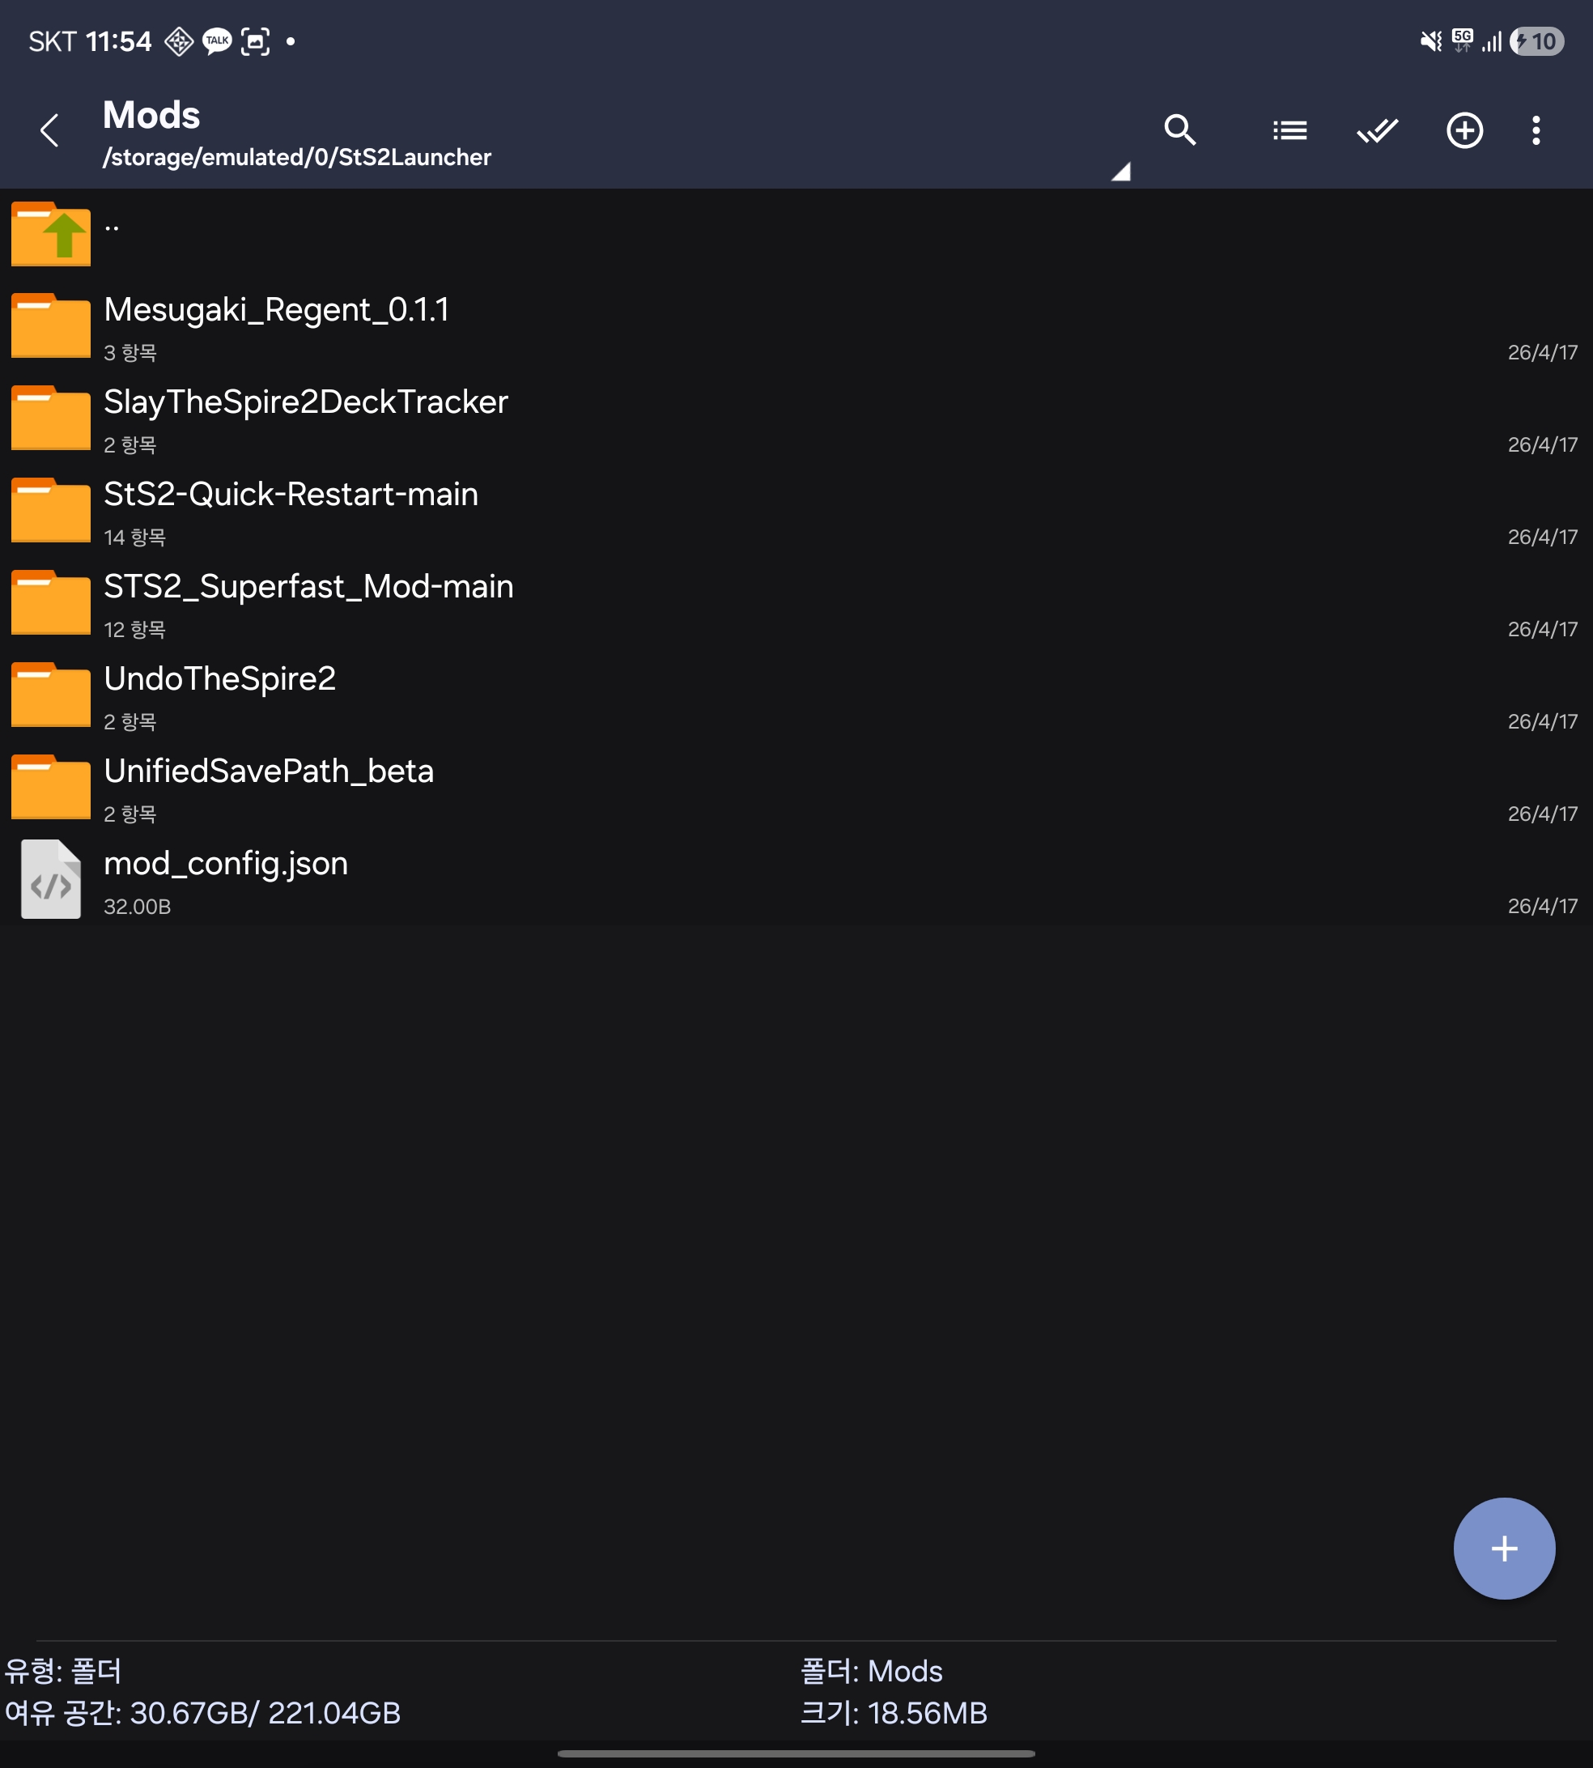Tap the screenshot capture status icon
This screenshot has height=1768, width=1593.
click(255, 41)
